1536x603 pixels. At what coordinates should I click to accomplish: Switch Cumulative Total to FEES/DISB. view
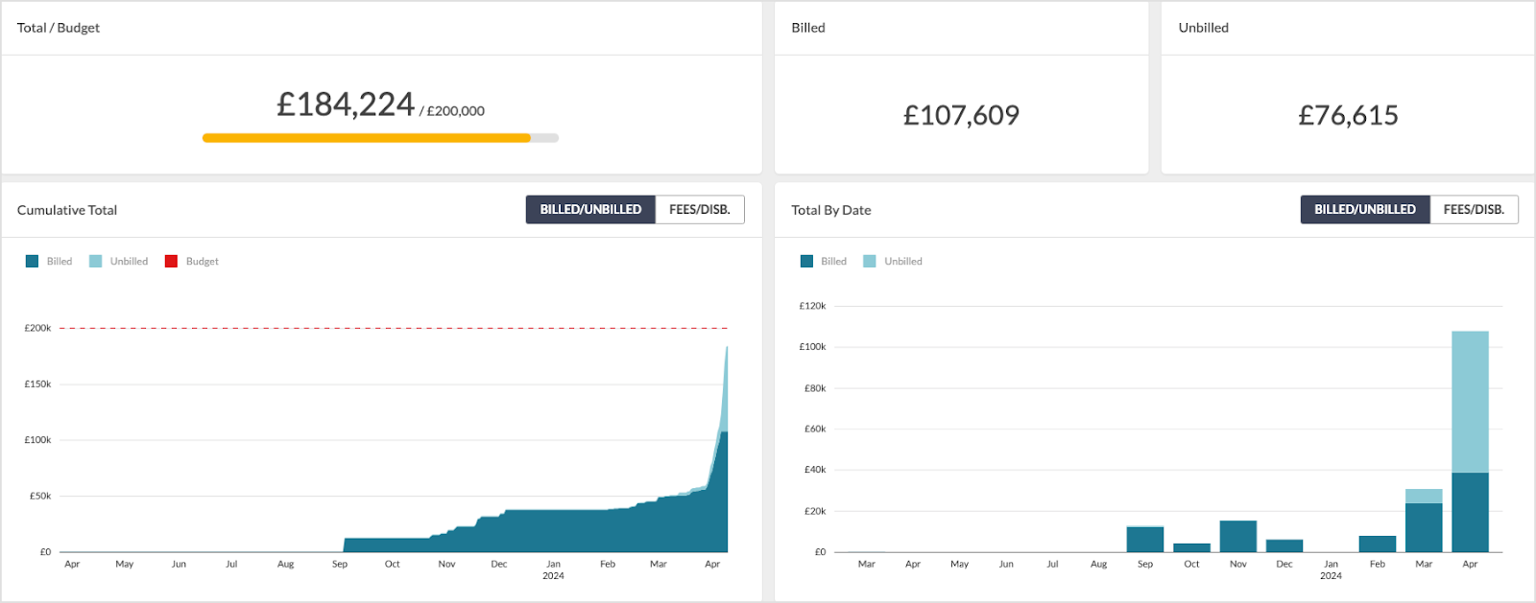pyautogui.click(x=700, y=210)
